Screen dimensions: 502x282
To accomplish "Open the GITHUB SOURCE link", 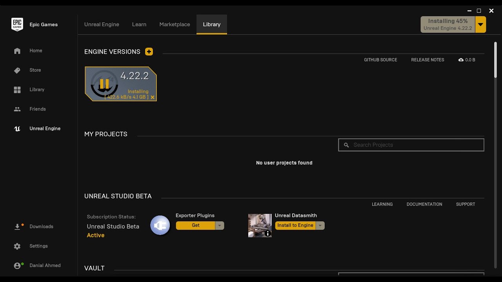I will click(x=380, y=60).
